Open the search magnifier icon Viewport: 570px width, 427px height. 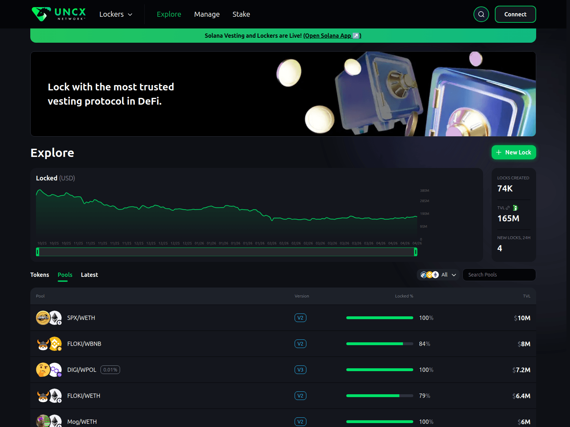[481, 14]
